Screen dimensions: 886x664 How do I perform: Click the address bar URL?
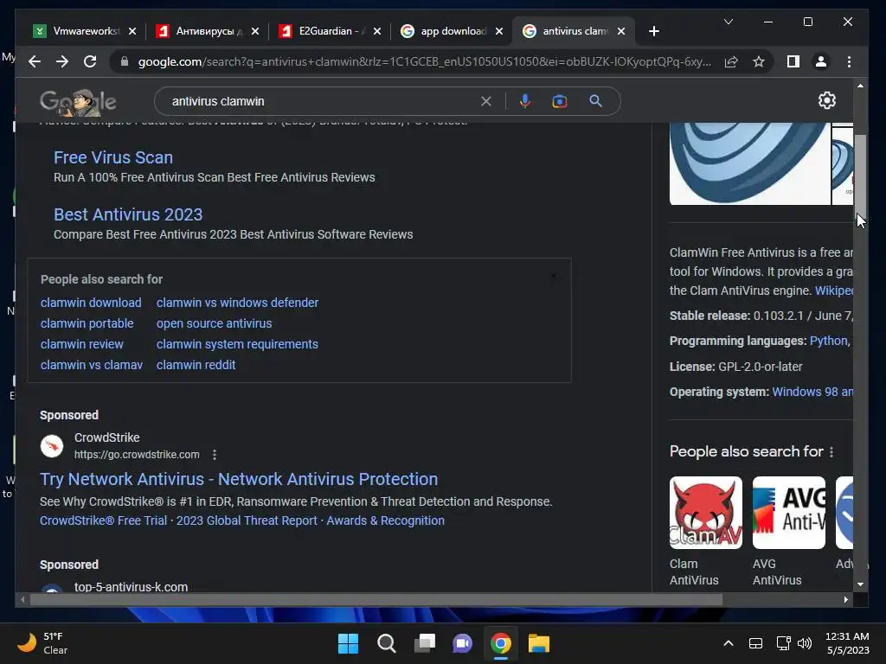[424, 61]
